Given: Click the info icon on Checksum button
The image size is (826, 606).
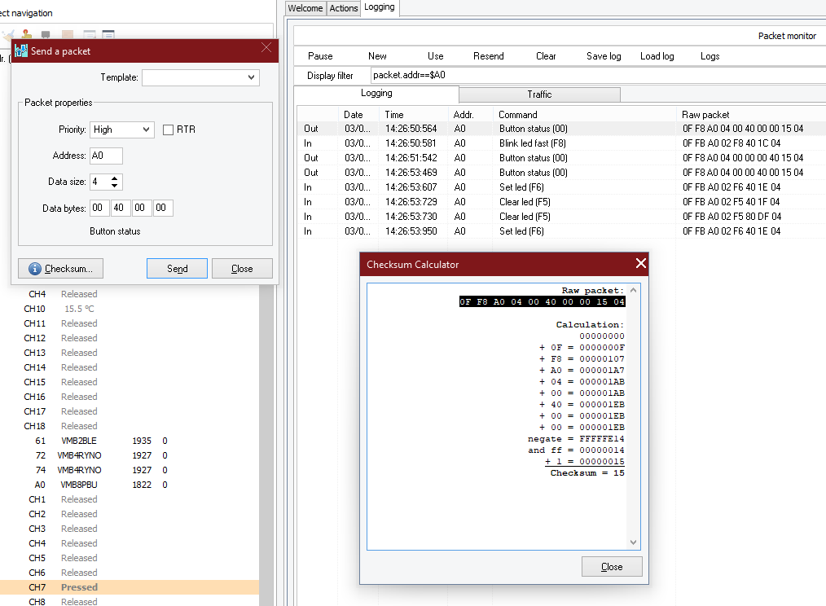Looking at the screenshot, I should 35,269.
